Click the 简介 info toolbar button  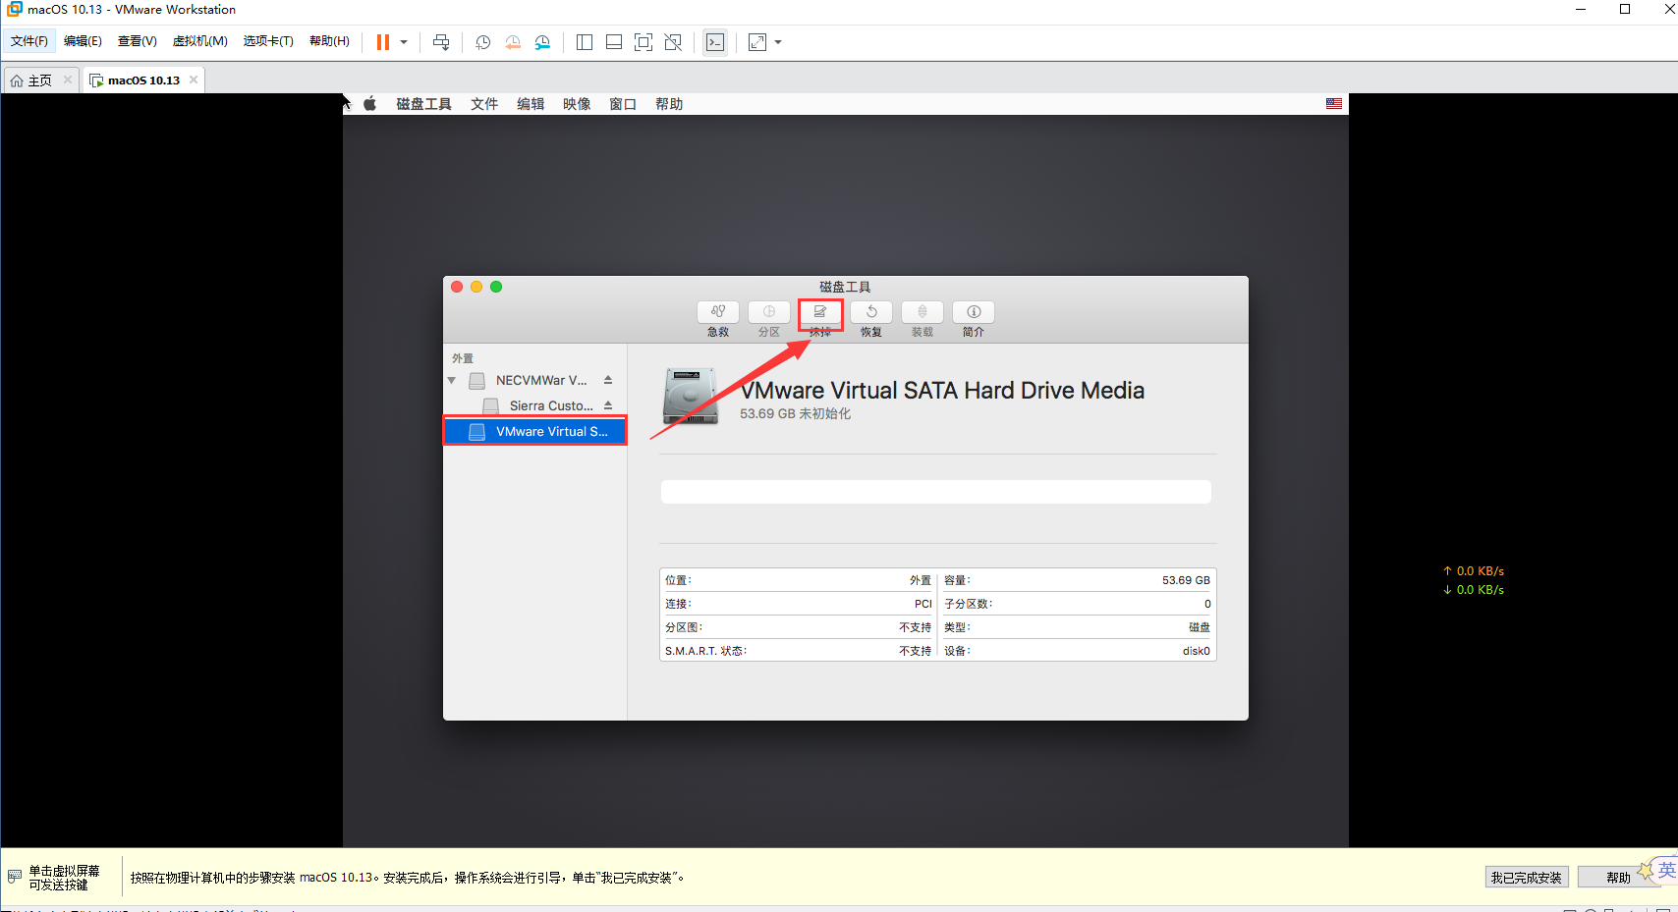tap(974, 312)
